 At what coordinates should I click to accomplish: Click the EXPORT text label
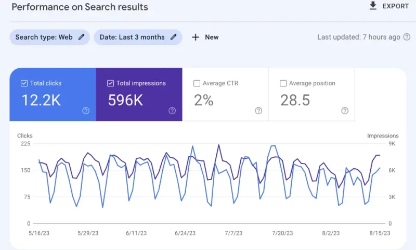(396, 6)
